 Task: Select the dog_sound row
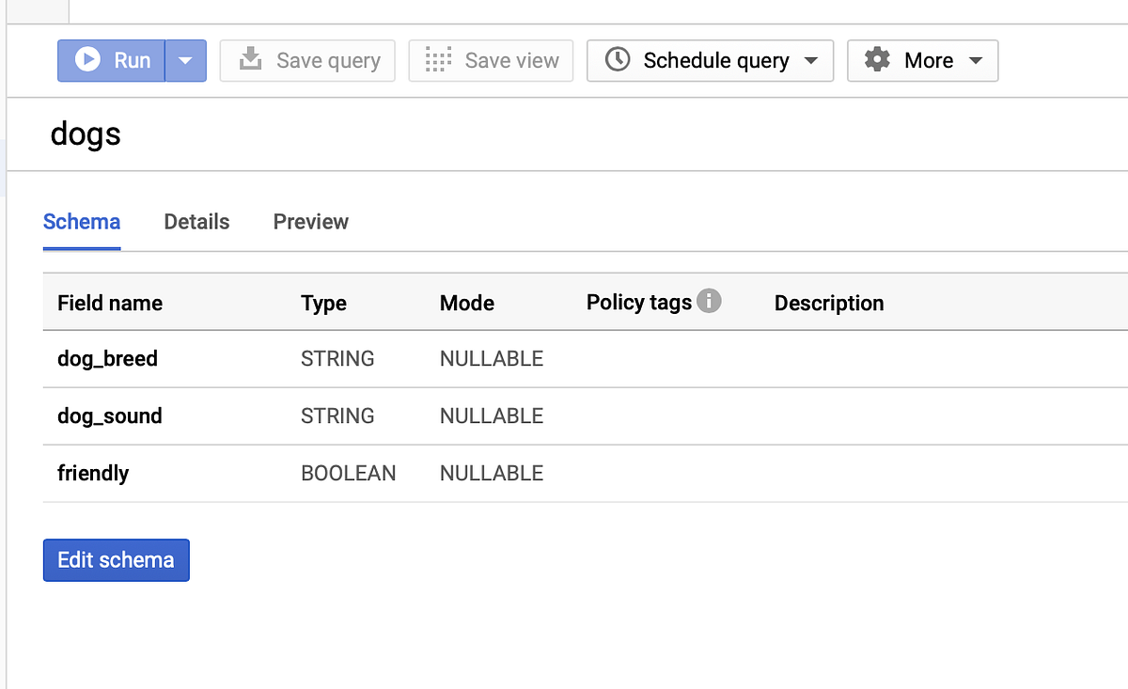[x=110, y=415]
